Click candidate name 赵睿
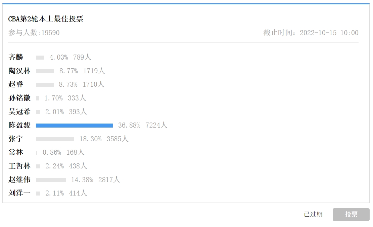This screenshot has width=373, height=227. [16, 84]
